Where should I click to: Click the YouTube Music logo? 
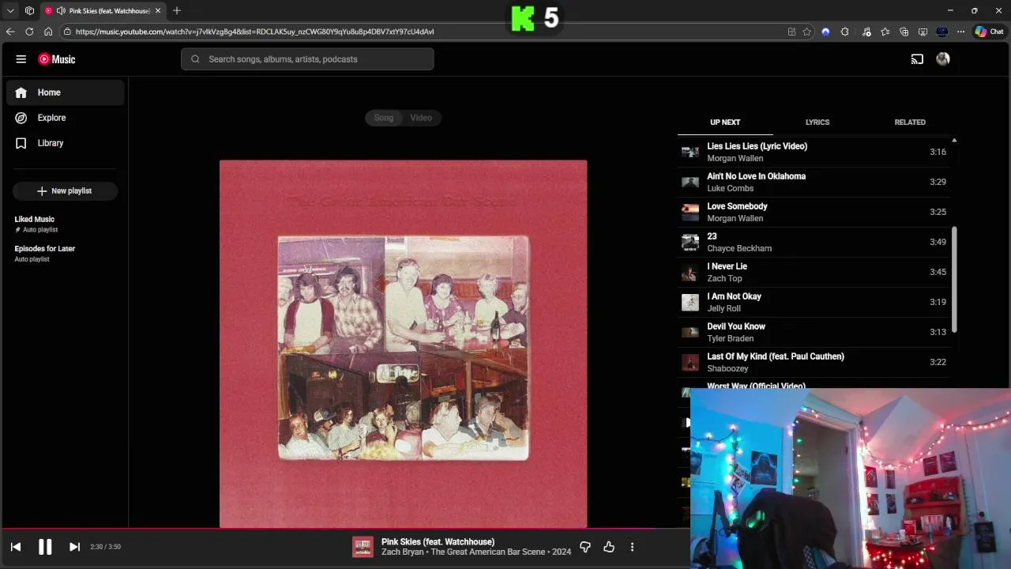(x=57, y=59)
